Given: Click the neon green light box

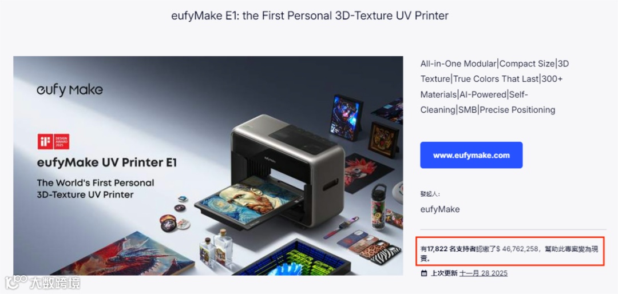Looking at the screenshot, I should (292, 260).
